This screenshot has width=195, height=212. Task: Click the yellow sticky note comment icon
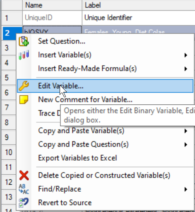pos(24,99)
